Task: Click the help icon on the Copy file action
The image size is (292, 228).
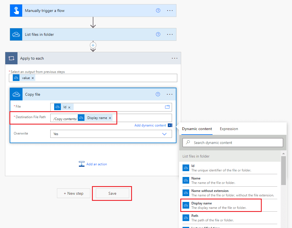Action: coord(158,94)
